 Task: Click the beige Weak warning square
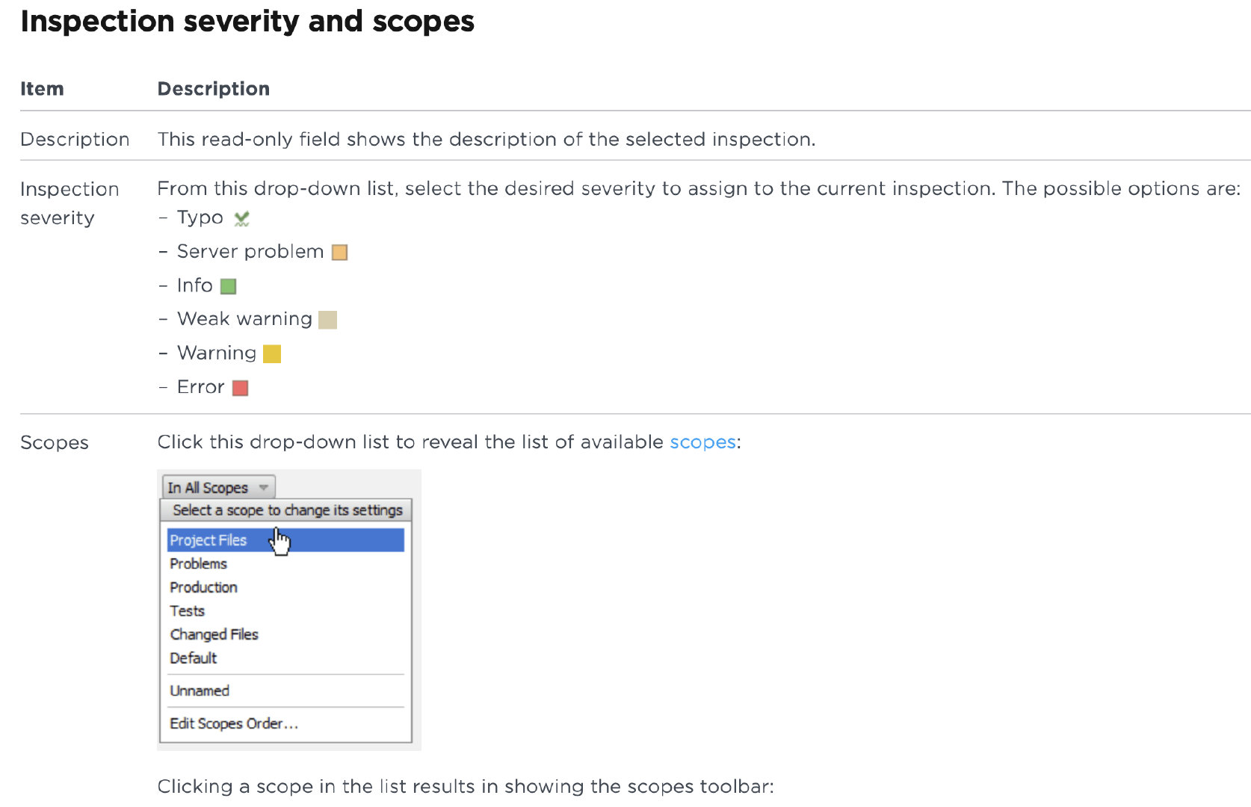pyautogui.click(x=327, y=320)
